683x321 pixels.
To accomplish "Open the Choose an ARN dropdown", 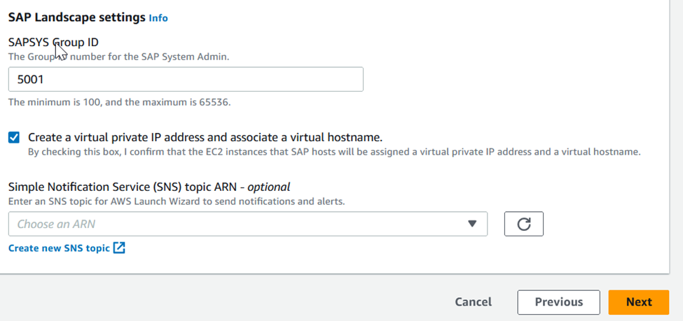I will pyautogui.click(x=247, y=224).
